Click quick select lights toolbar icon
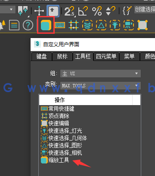 click(115, 25)
